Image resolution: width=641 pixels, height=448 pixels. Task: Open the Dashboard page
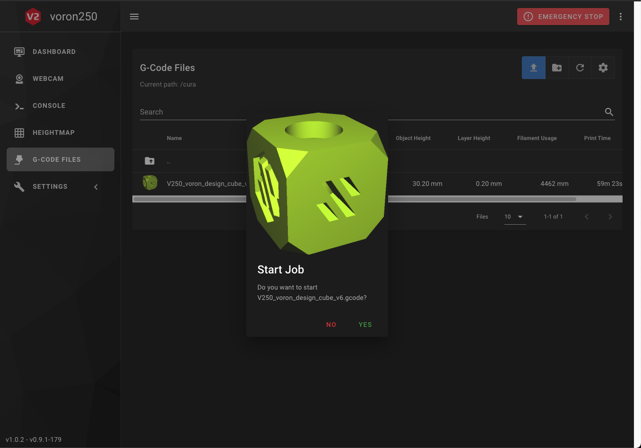coord(61,52)
